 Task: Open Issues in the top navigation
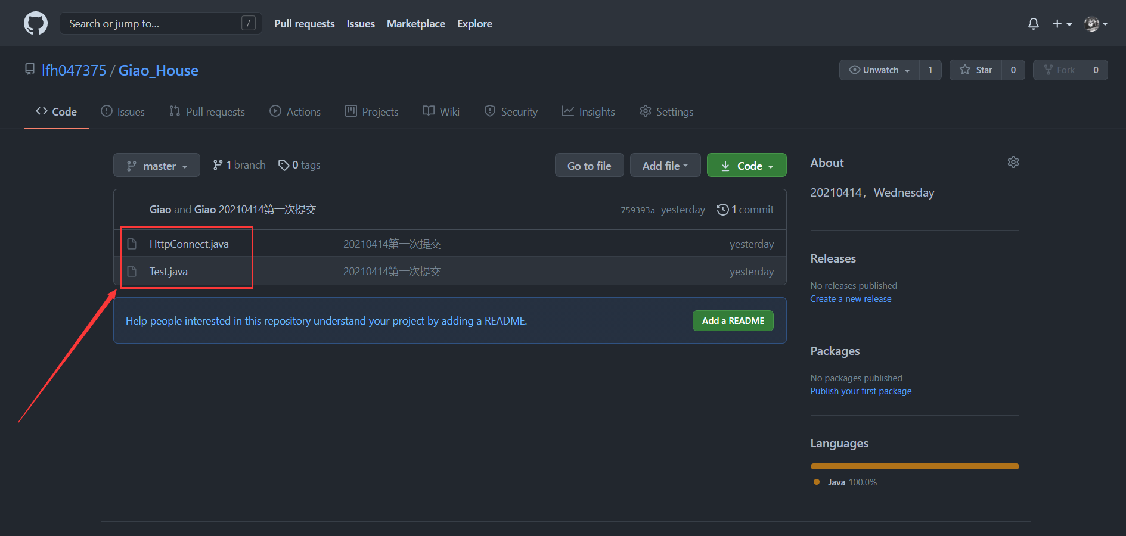coord(361,24)
